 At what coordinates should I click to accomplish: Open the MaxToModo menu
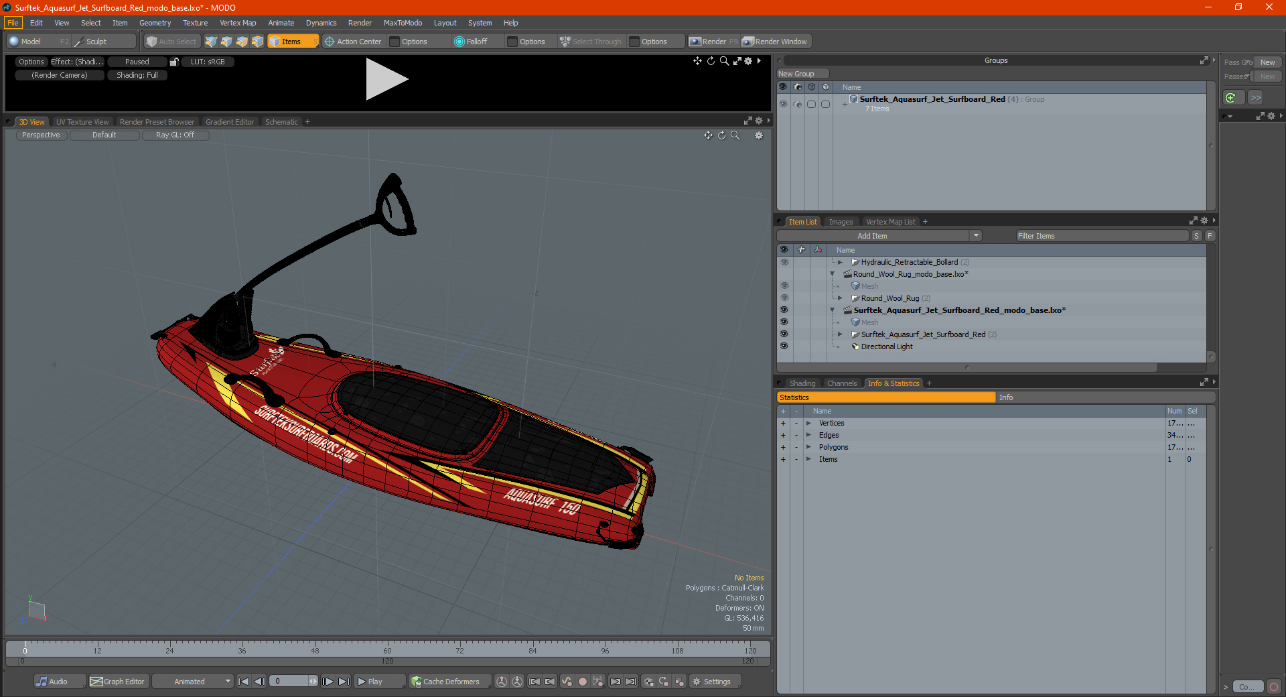point(403,23)
